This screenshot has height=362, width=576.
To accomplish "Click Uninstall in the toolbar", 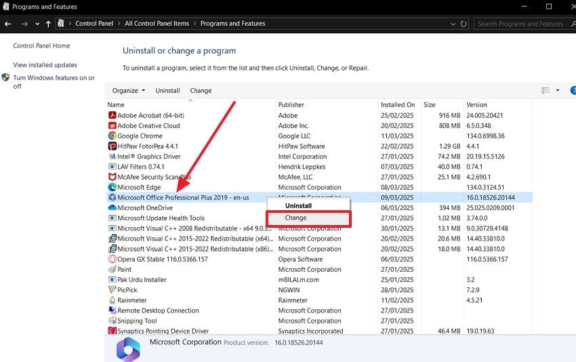I will (167, 91).
